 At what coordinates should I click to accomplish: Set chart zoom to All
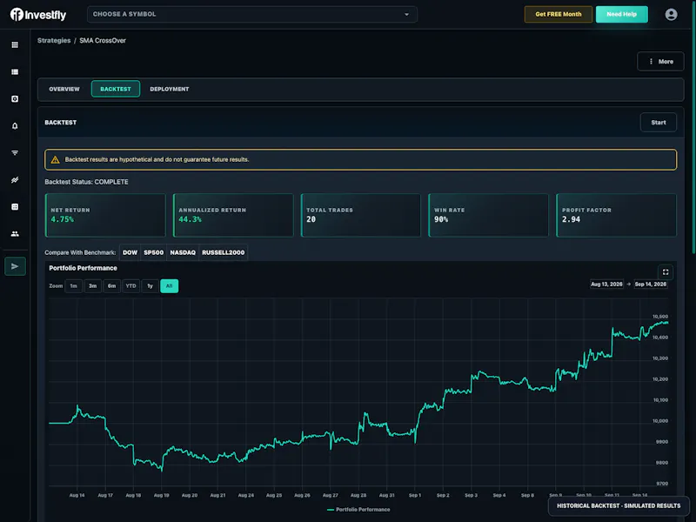pos(169,286)
